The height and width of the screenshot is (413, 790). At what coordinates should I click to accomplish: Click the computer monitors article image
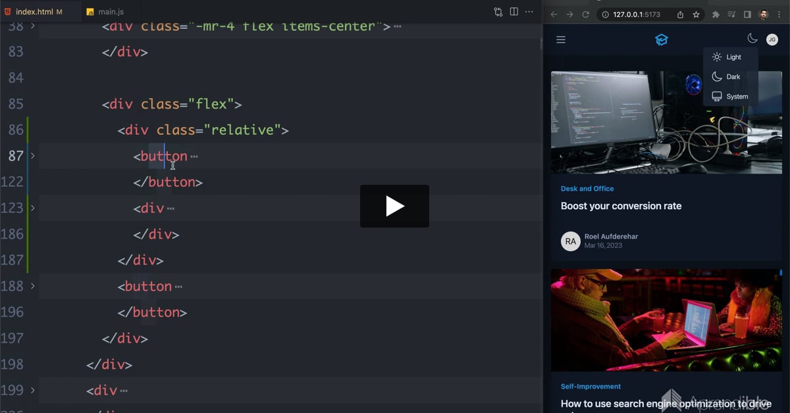click(x=666, y=122)
